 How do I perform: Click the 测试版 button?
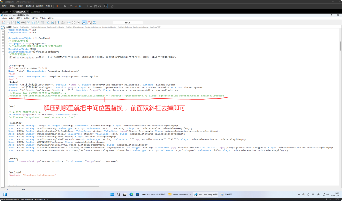128,22
